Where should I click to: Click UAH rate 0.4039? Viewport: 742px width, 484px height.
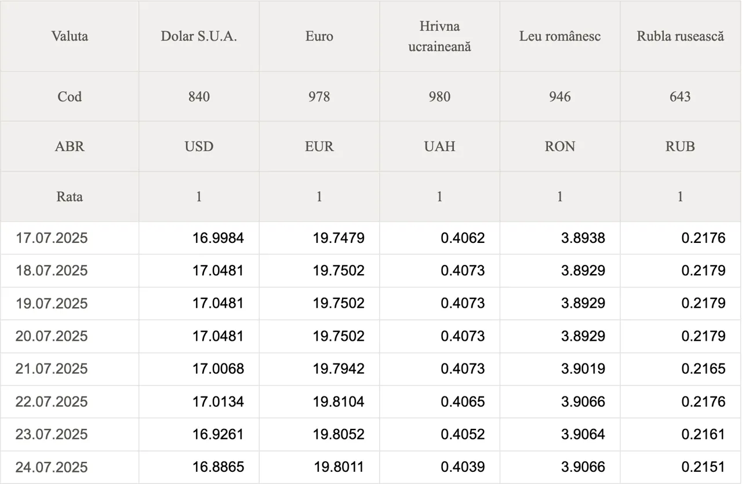[x=463, y=467]
